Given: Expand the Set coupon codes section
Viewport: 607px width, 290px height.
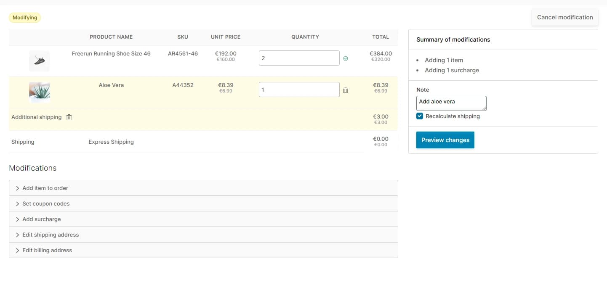Looking at the screenshot, I should (46, 204).
